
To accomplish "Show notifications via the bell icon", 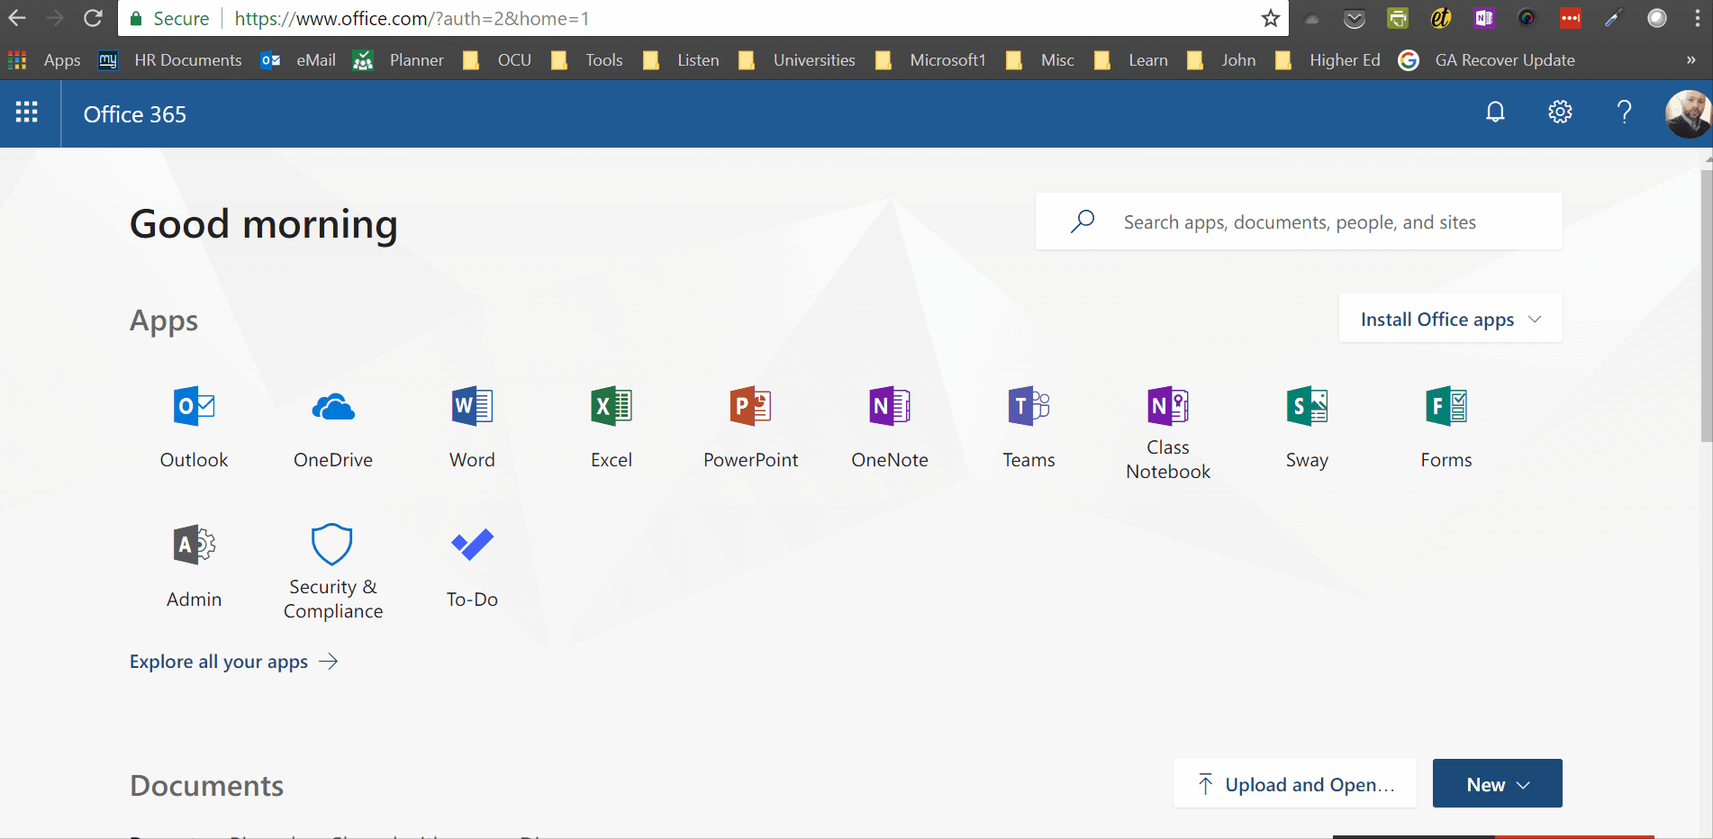I will [x=1495, y=113].
